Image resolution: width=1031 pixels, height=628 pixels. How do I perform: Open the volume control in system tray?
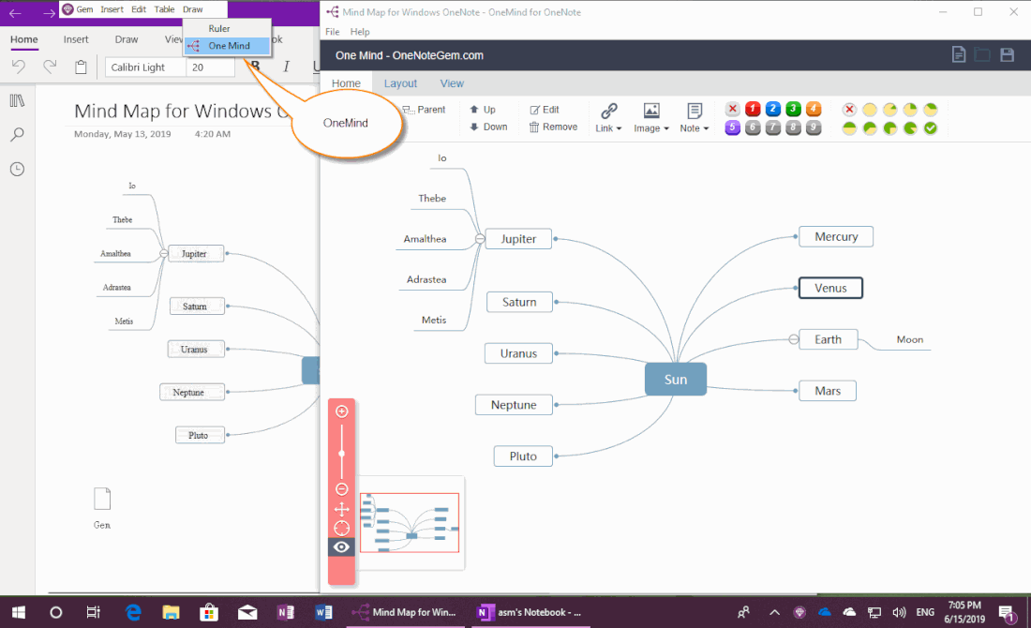[x=899, y=612]
